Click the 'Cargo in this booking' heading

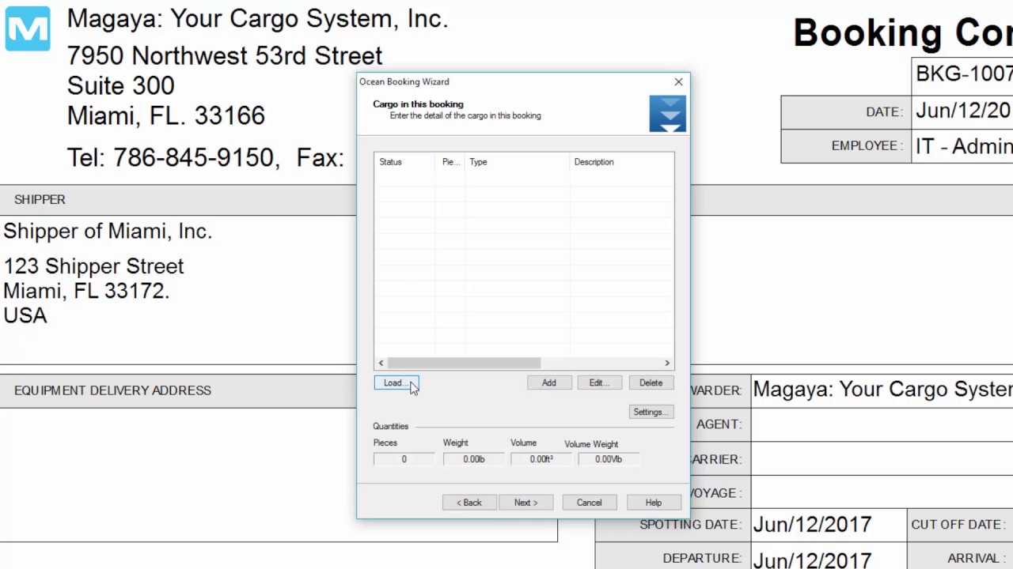click(418, 104)
